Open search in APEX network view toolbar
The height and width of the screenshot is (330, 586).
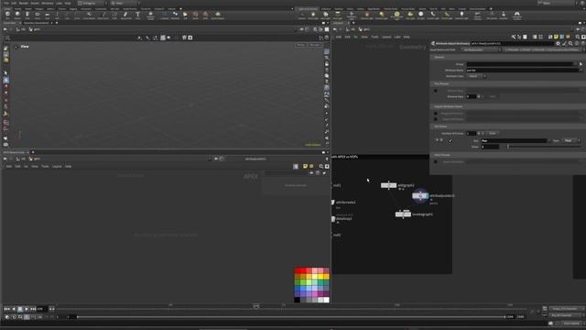click(321, 167)
